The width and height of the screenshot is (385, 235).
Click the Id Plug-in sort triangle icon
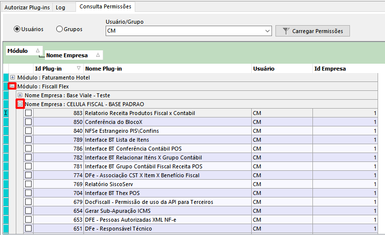[x=78, y=68]
